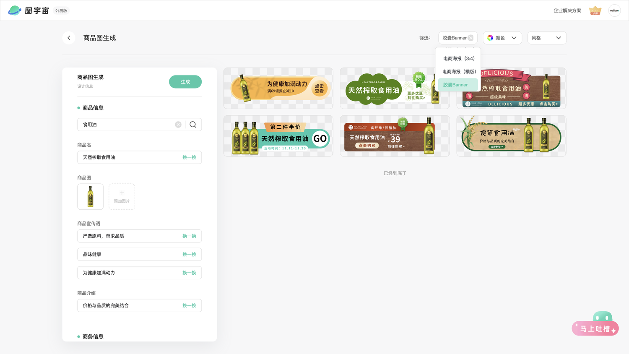Remove the 胶囊Banner filter with x icon
629x354 pixels.
pos(470,38)
